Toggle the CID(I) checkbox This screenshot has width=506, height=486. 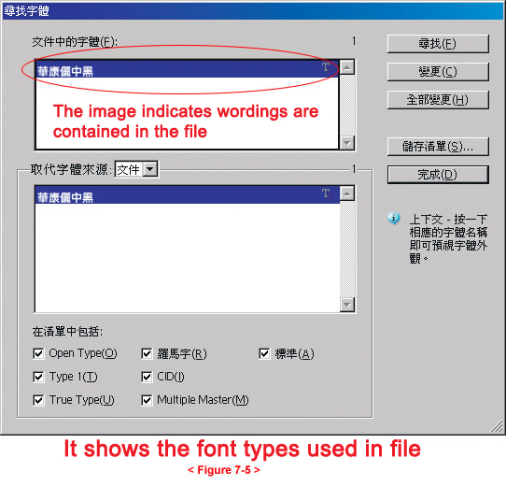(147, 377)
